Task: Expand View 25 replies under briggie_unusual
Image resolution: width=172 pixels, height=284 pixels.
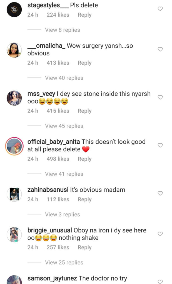Action: click(64, 262)
